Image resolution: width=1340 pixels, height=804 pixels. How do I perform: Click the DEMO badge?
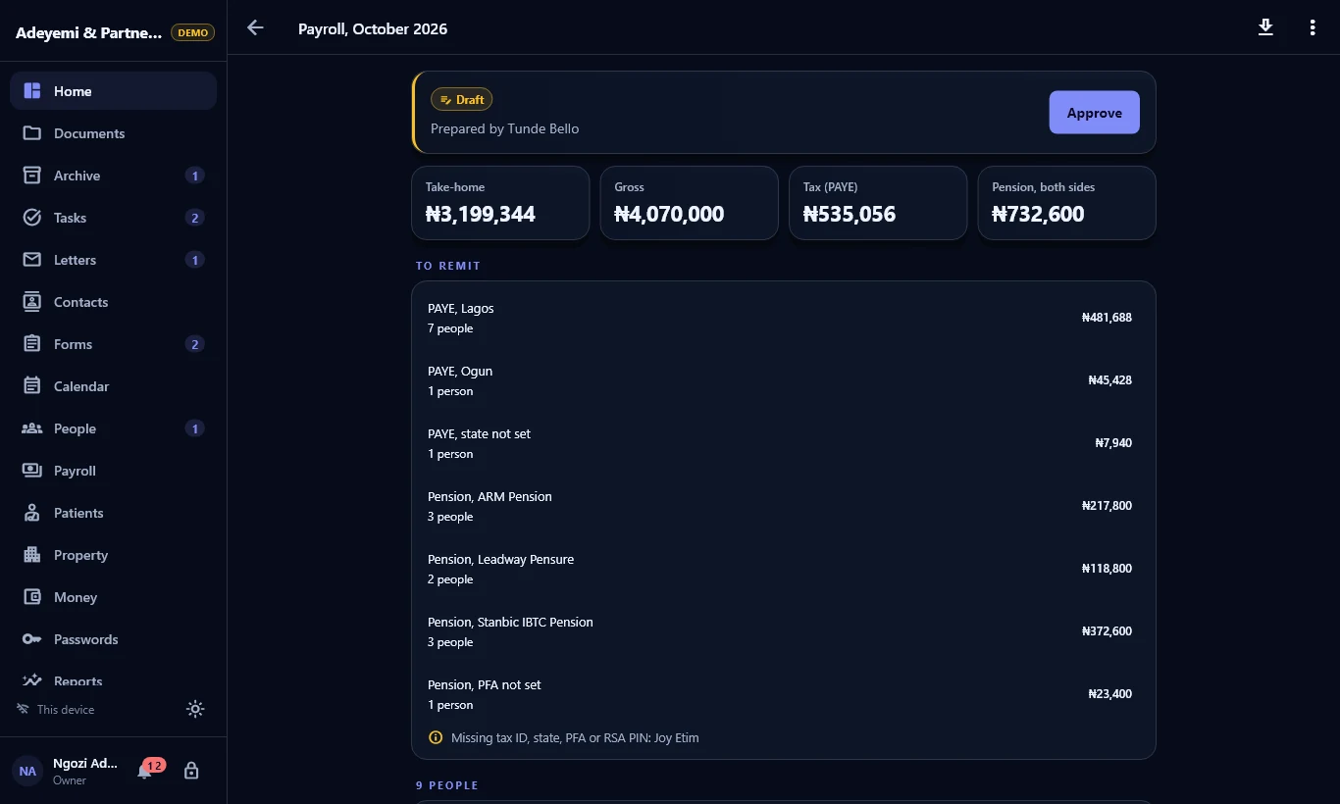pos(192,32)
